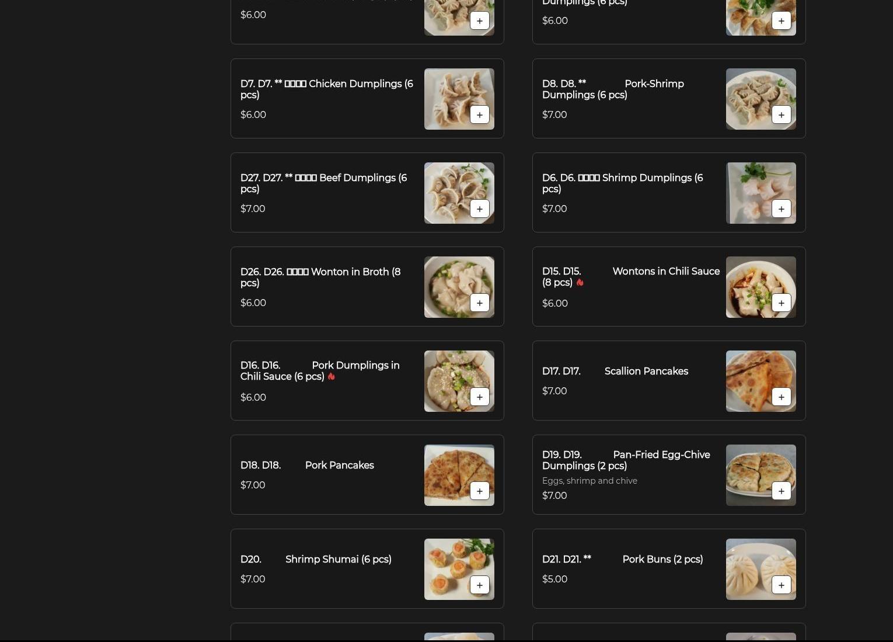Tap plus for D26 Wonton in Broth
The image size is (893, 642).
[x=480, y=303]
